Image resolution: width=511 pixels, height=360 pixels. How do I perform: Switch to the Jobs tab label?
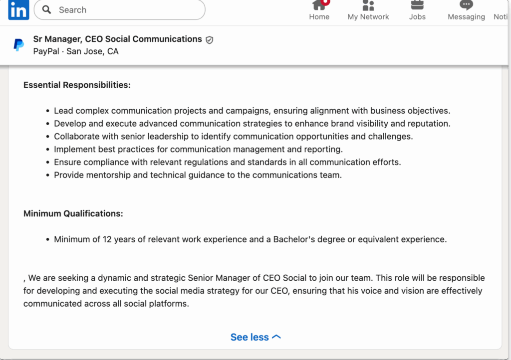click(x=417, y=17)
